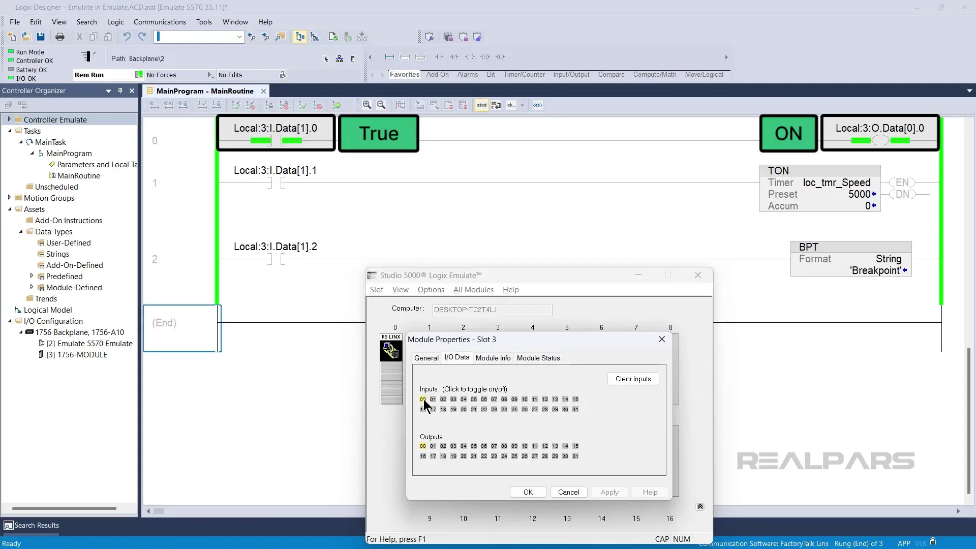The image size is (976, 549).
Task: Click the Controller Organizer horizontal scrollbar
Action: coord(64,508)
